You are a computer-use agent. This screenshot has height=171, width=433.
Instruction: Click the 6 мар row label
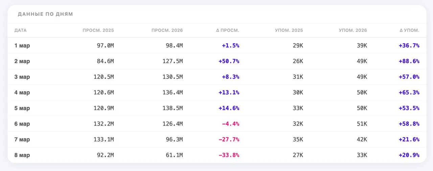click(22, 124)
